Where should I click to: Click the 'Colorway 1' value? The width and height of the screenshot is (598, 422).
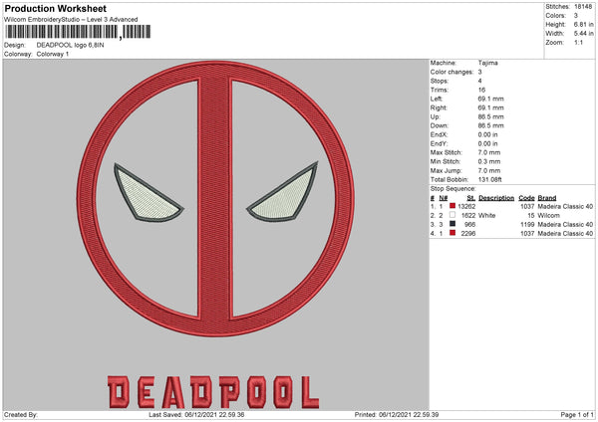click(x=53, y=54)
